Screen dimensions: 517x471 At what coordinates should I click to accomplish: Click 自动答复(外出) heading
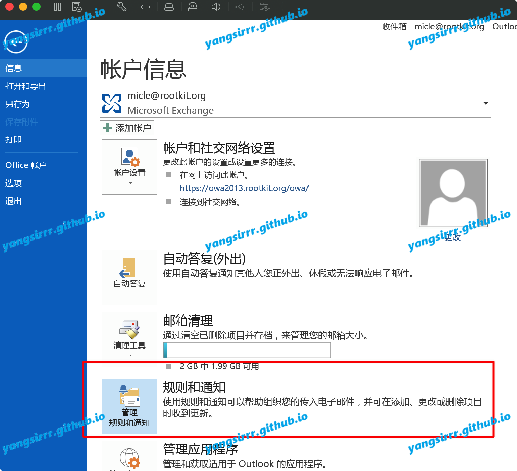[x=204, y=259]
